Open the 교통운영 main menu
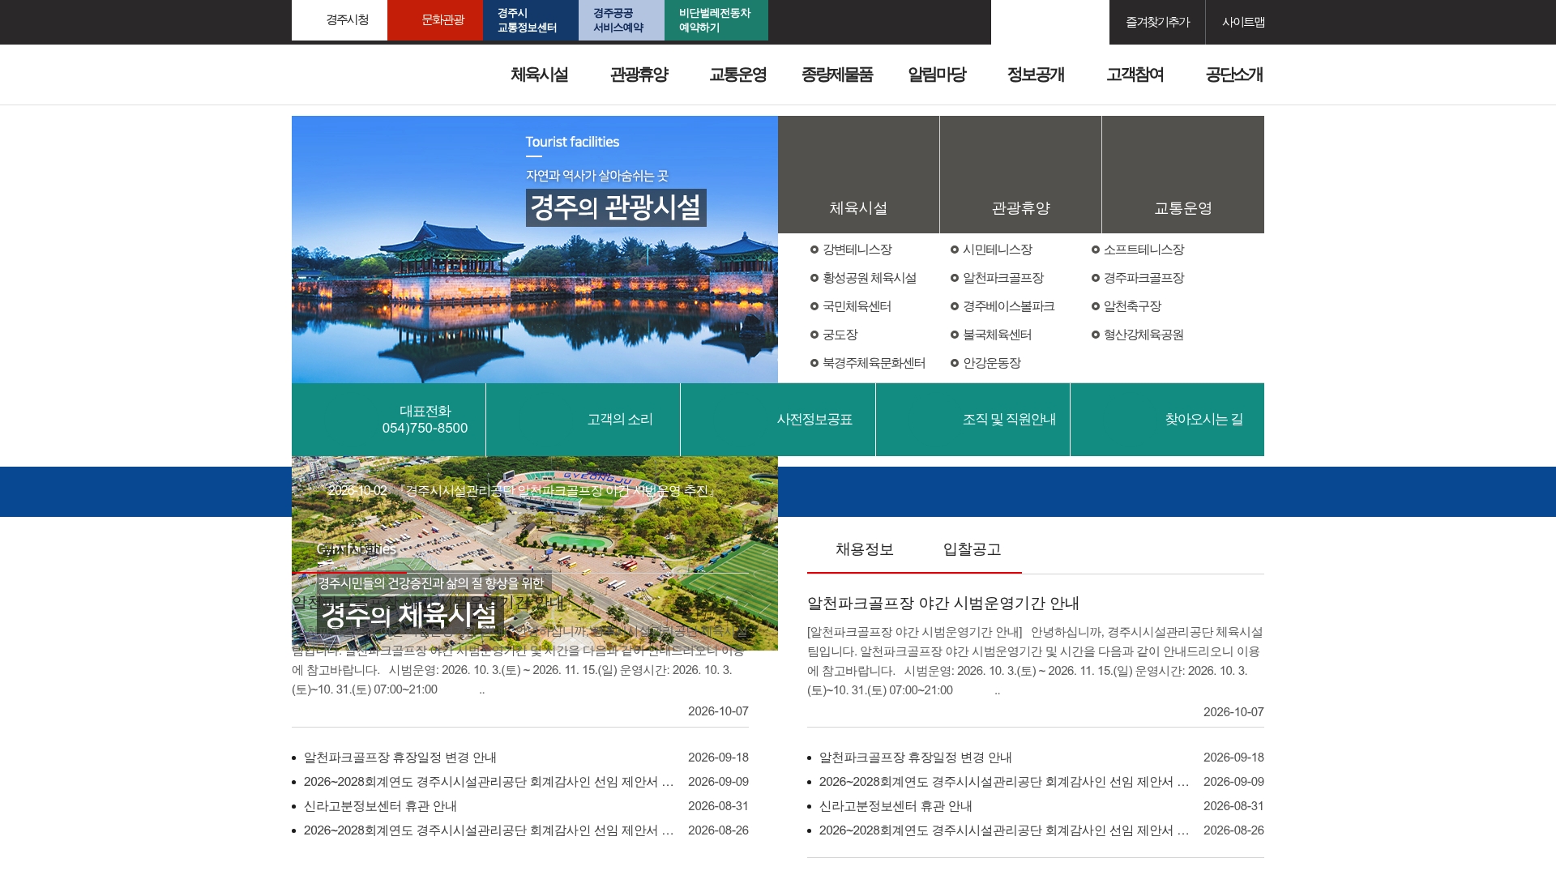Viewport: 1556px width, 875px height. pos(738,75)
